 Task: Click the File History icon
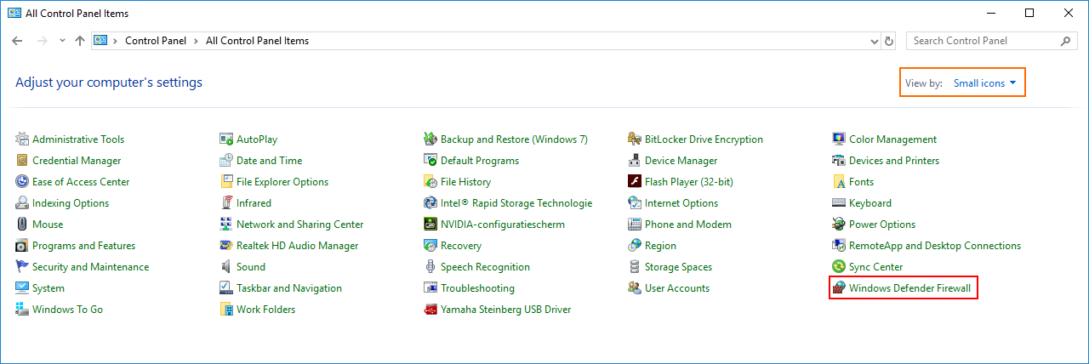pyautogui.click(x=430, y=182)
